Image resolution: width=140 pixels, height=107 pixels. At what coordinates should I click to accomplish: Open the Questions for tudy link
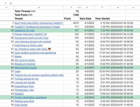coord(24,30)
